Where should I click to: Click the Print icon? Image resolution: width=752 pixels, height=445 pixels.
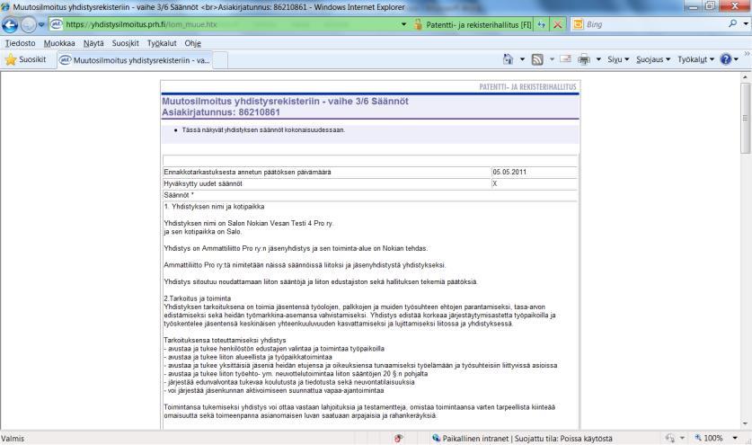coord(584,59)
